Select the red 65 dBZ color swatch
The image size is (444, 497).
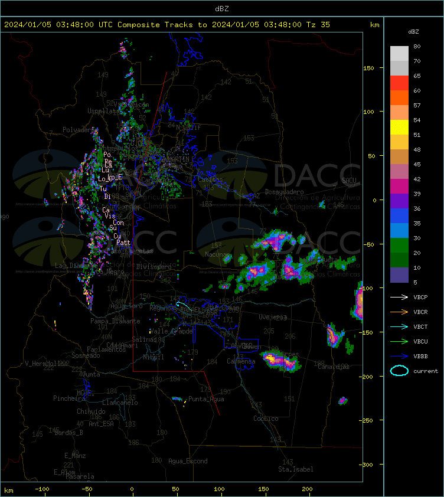coord(399,83)
